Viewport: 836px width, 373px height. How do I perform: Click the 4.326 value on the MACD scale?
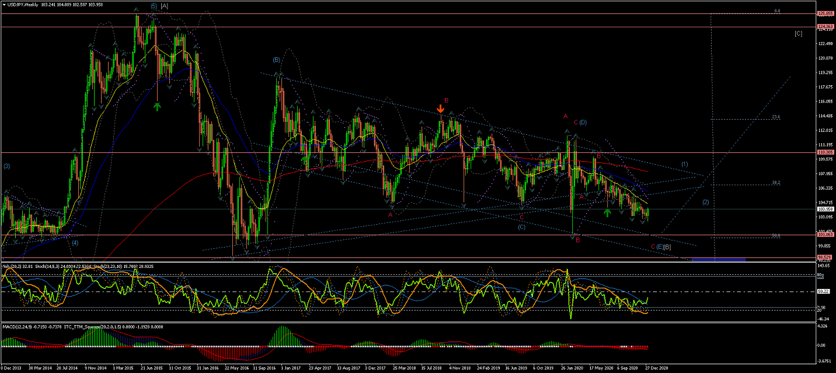[x=823, y=325]
